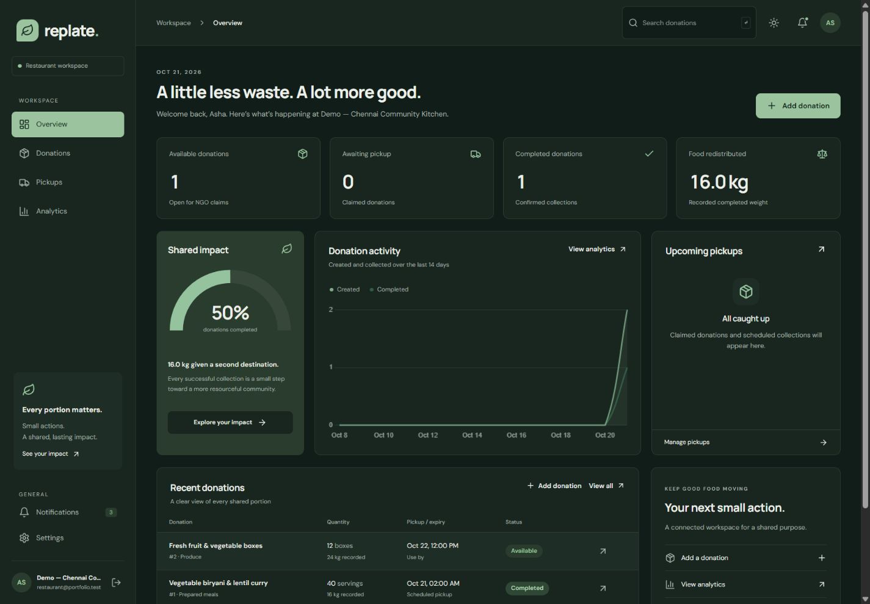Open Settings in the sidebar
870x604 pixels.
tap(68, 538)
